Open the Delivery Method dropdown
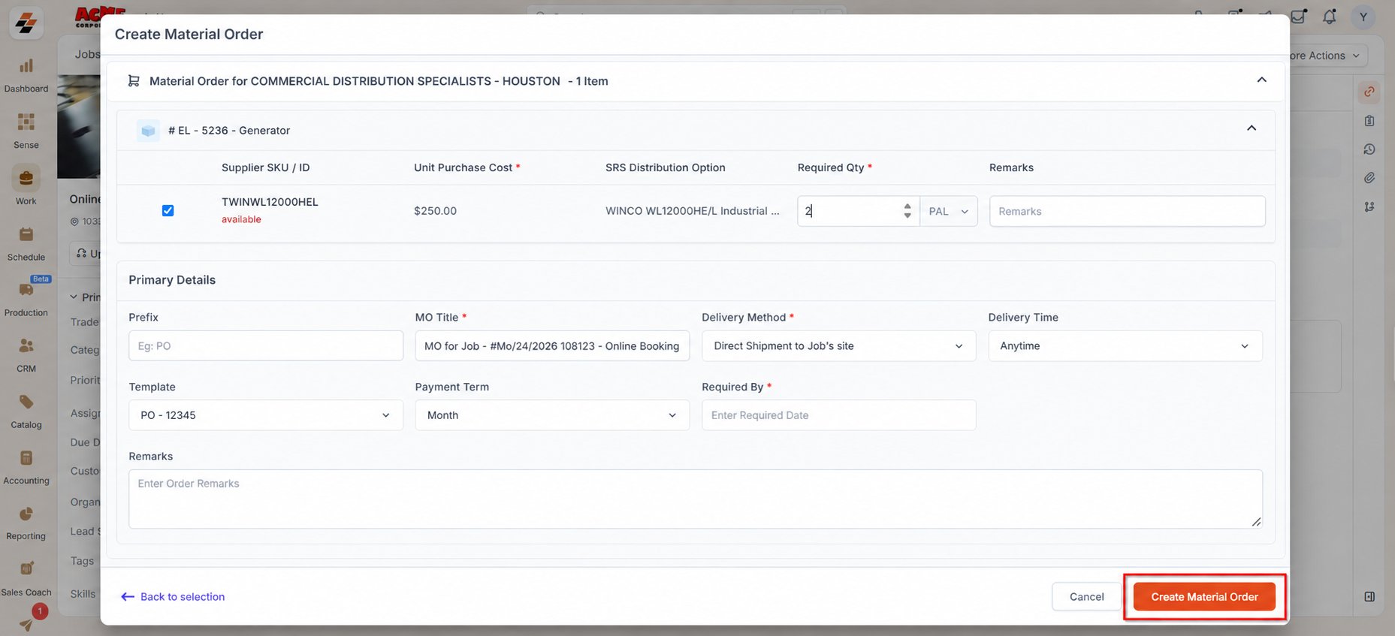 coord(838,346)
